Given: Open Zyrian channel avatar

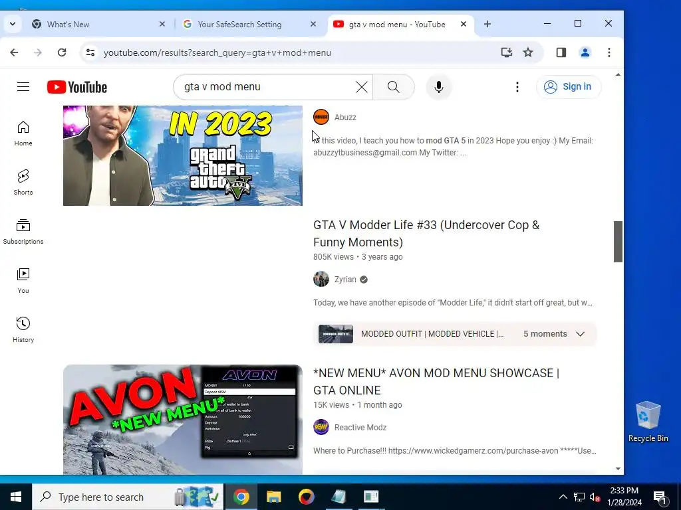Looking at the screenshot, I should pyautogui.click(x=321, y=280).
